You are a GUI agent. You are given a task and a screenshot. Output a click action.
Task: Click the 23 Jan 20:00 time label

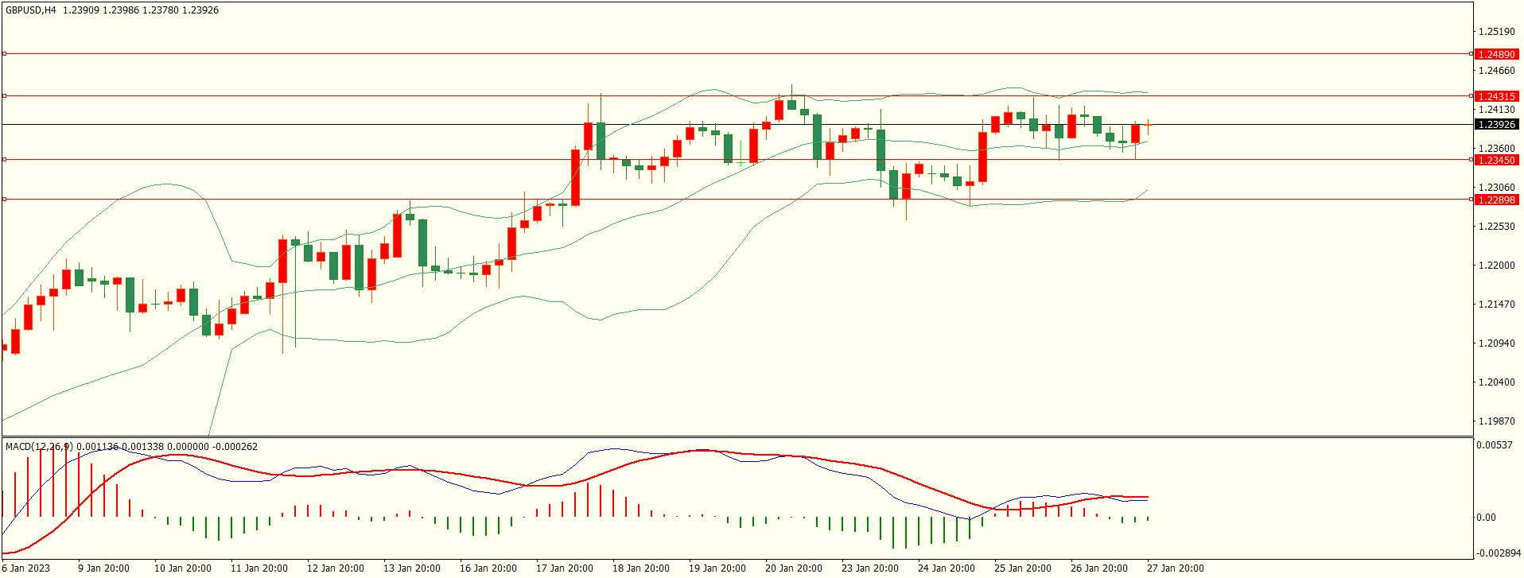[870, 568]
